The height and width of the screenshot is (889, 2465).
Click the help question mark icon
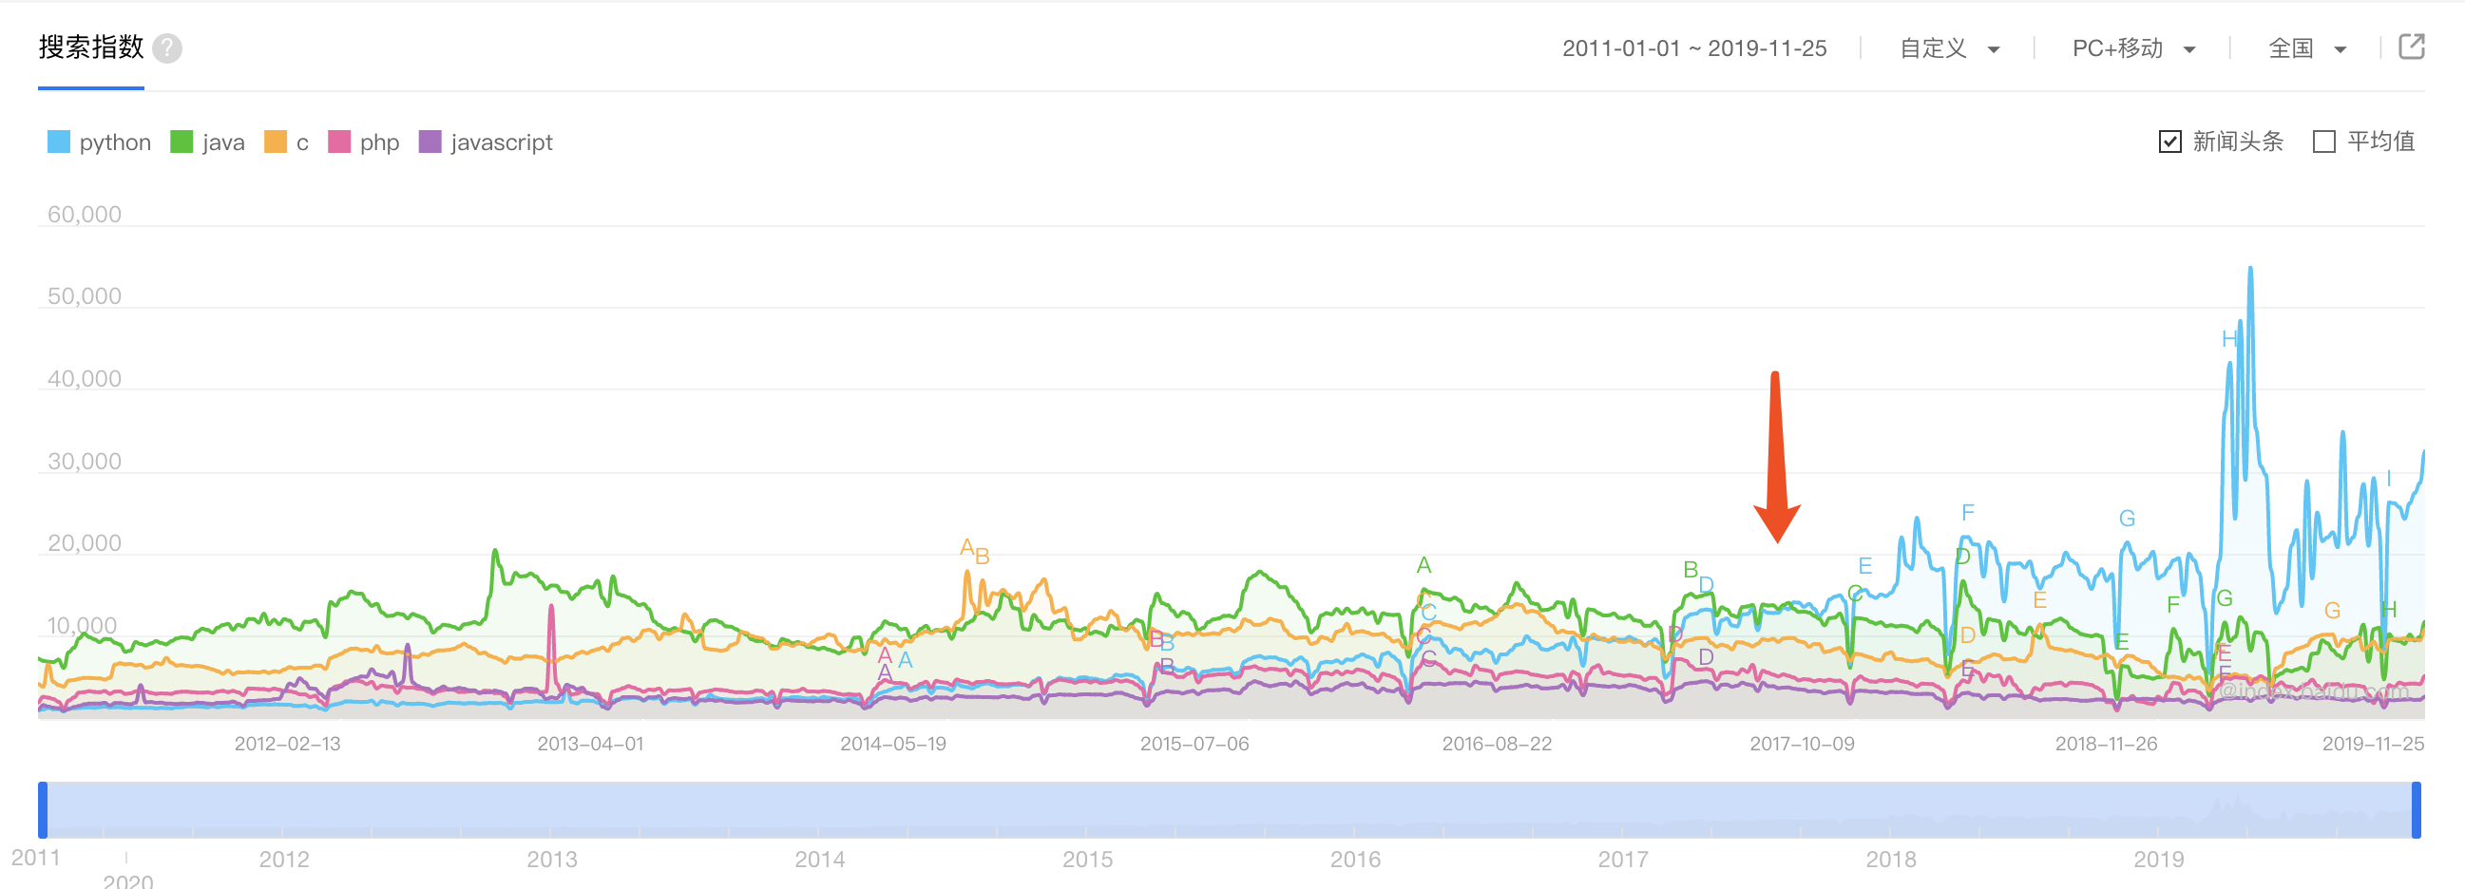(x=167, y=47)
